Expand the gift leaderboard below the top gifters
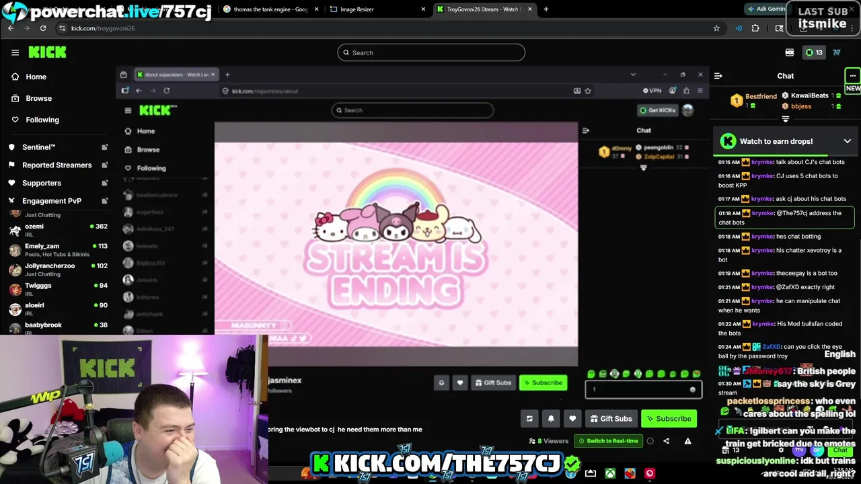The width and height of the screenshot is (861, 484). click(x=786, y=119)
